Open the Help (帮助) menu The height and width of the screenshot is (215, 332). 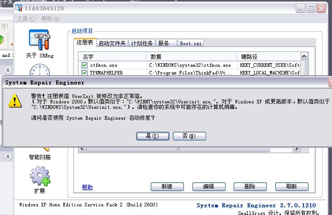tap(51, 19)
